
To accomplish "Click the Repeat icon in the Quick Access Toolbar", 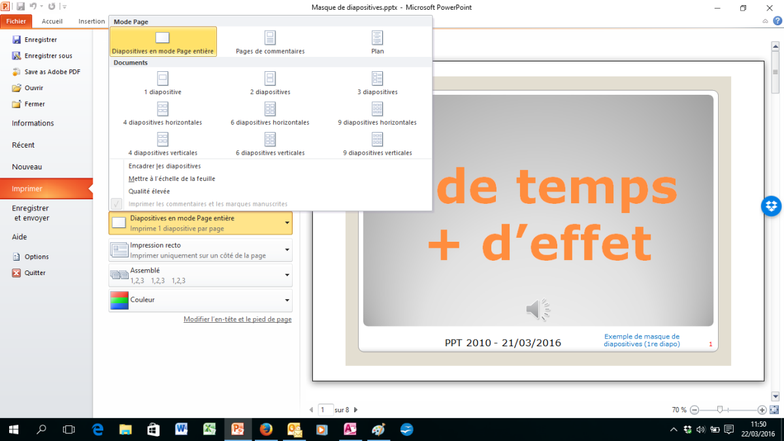I will [51, 7].
